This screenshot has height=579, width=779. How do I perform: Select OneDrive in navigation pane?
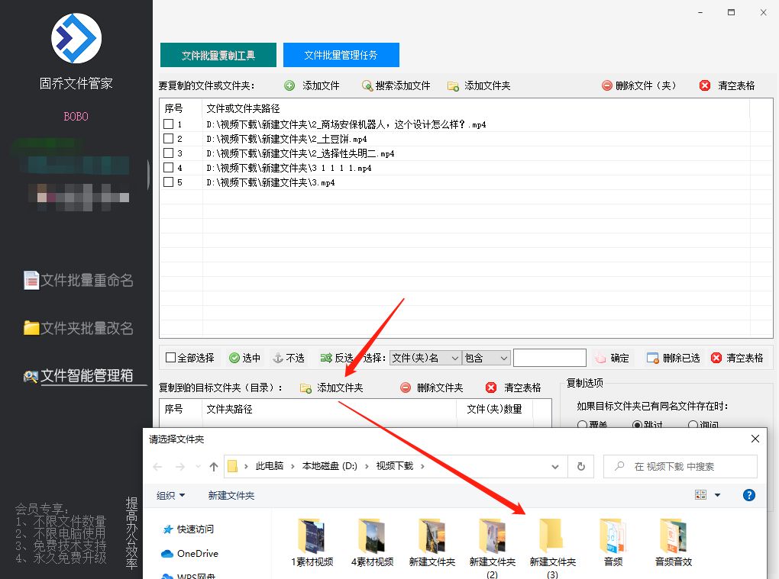coord(189,553)
